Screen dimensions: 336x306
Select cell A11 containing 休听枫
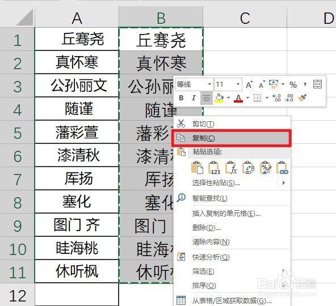point(77,271)
